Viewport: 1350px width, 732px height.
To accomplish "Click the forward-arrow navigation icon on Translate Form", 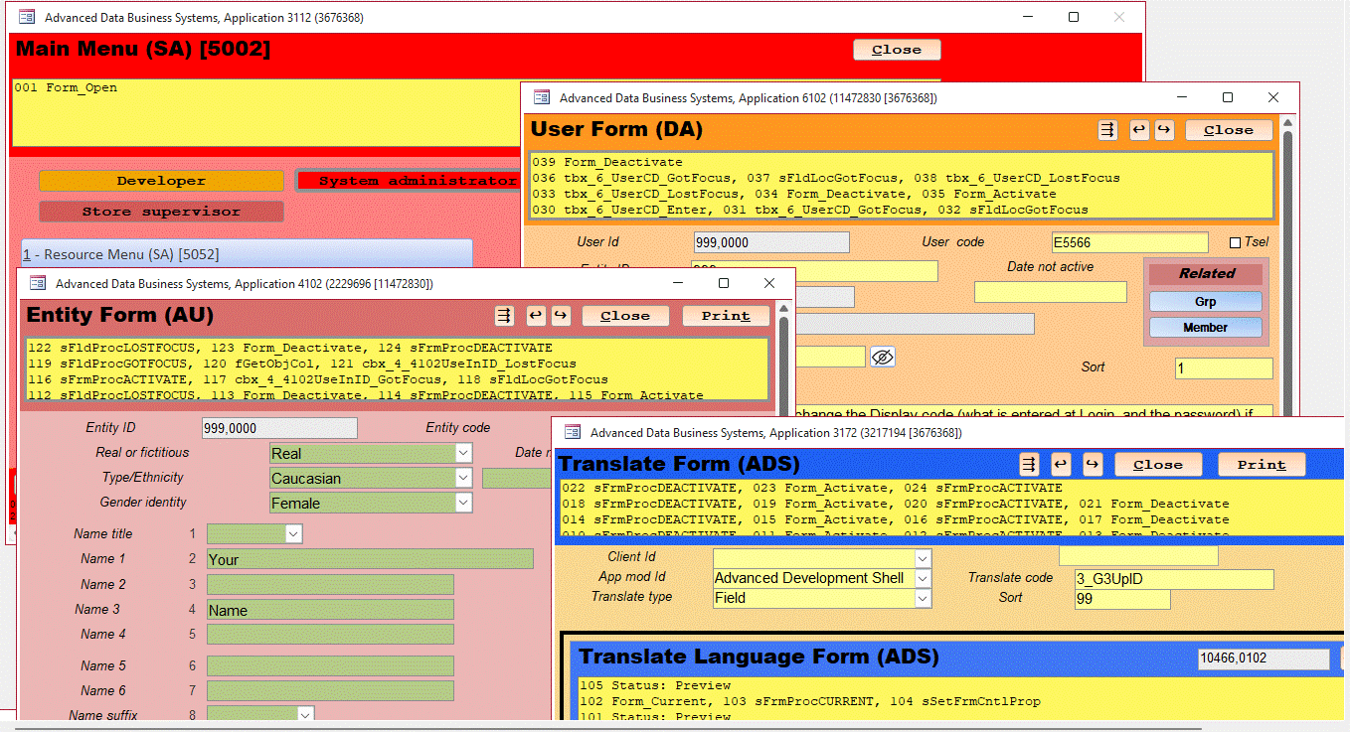I will pos(1092,464).
